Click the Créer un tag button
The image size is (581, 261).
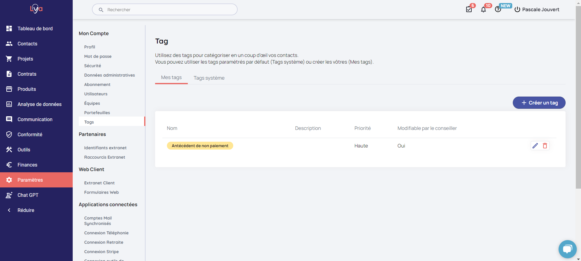tap(539, 103)
